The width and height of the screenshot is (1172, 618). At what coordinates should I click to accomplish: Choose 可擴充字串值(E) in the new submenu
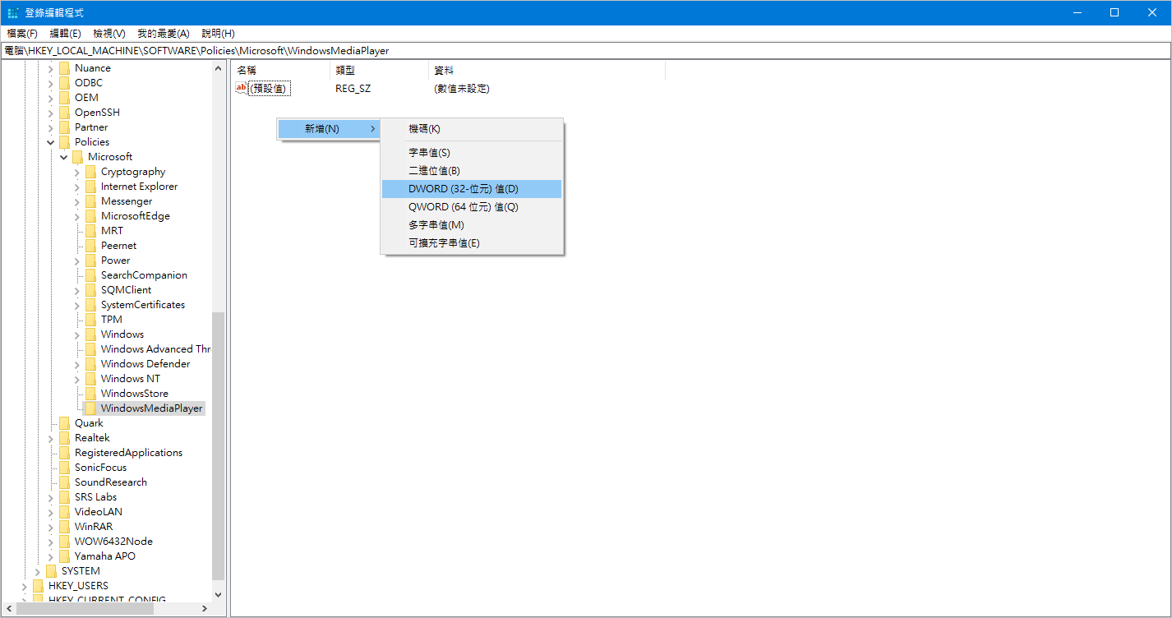click(472, 243)
